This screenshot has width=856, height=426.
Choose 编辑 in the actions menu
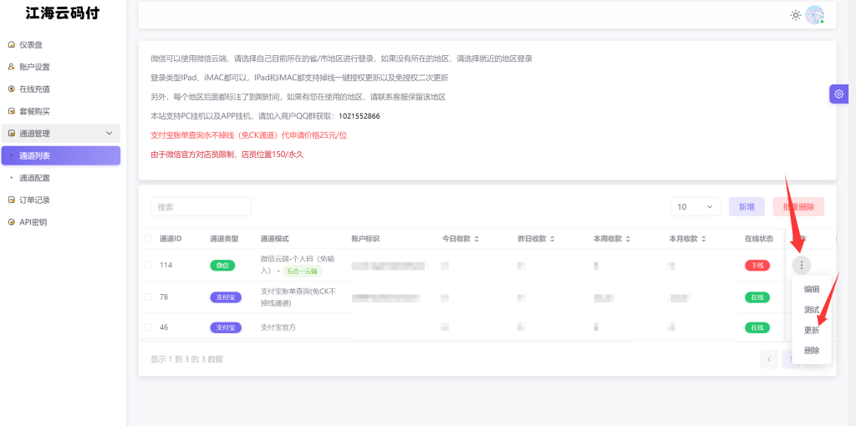(x=811, y=289)
